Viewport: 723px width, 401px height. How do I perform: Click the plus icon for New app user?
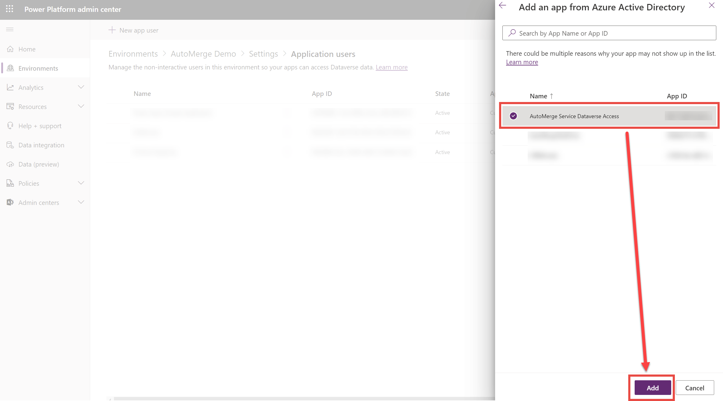[x=112, y=30]
